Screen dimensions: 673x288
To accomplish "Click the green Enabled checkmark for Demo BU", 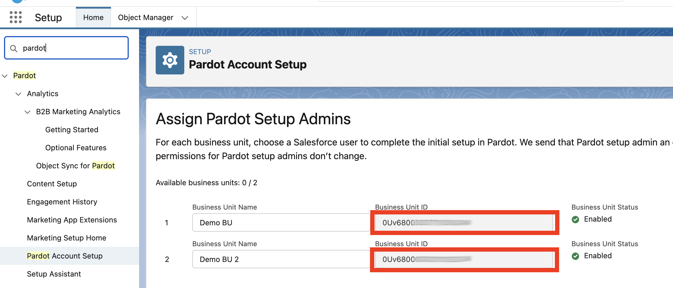I will point(575,219).
